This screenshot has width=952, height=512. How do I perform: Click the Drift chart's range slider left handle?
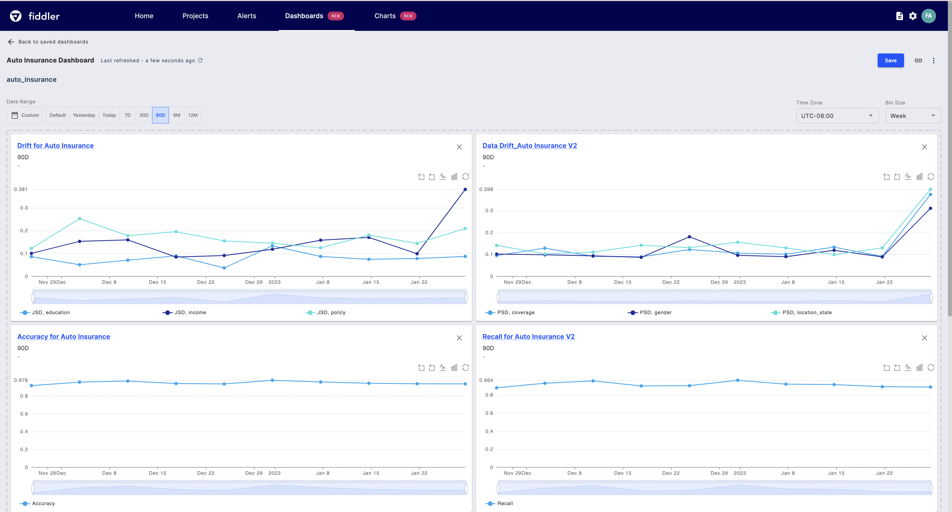tap(33, 298)
